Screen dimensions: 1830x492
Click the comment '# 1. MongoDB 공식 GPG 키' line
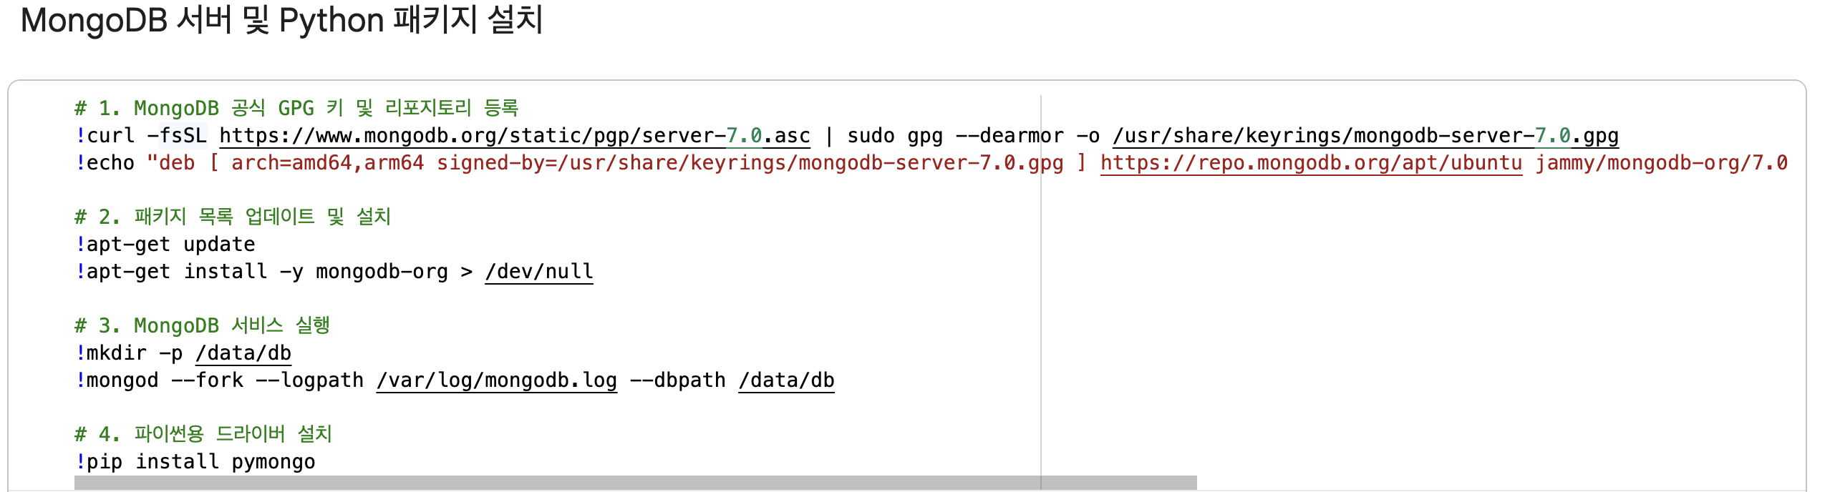[x=296, y=109]
